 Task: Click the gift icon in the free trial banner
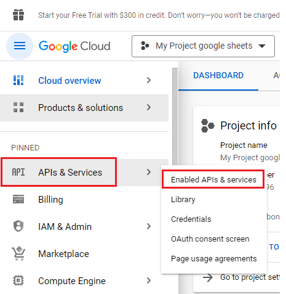(18, 15)
